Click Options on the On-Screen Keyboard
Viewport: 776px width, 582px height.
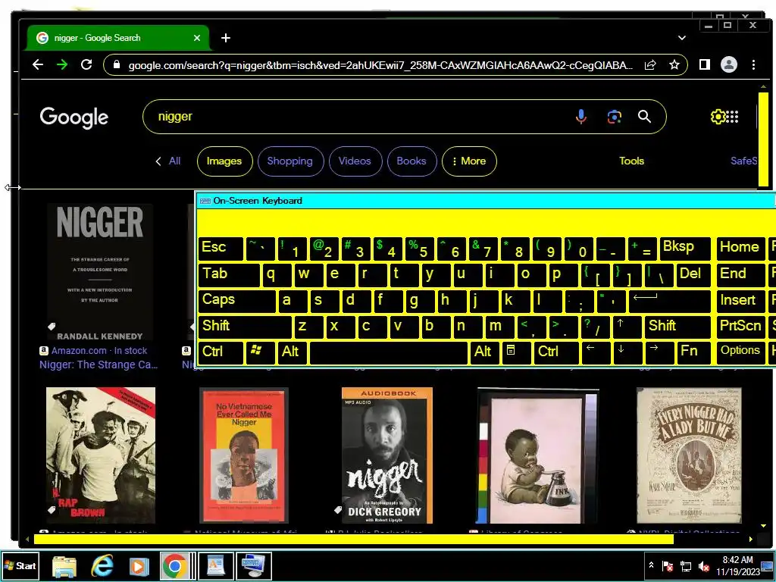(740, 352)
